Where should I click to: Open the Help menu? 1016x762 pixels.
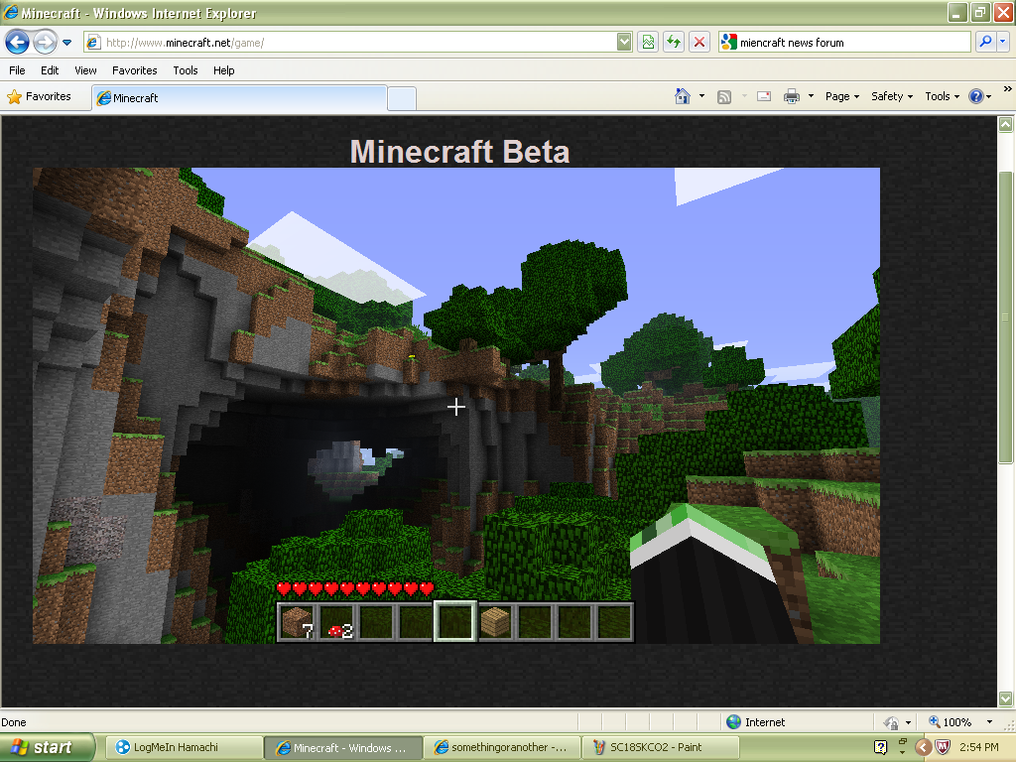pos(223,70)
